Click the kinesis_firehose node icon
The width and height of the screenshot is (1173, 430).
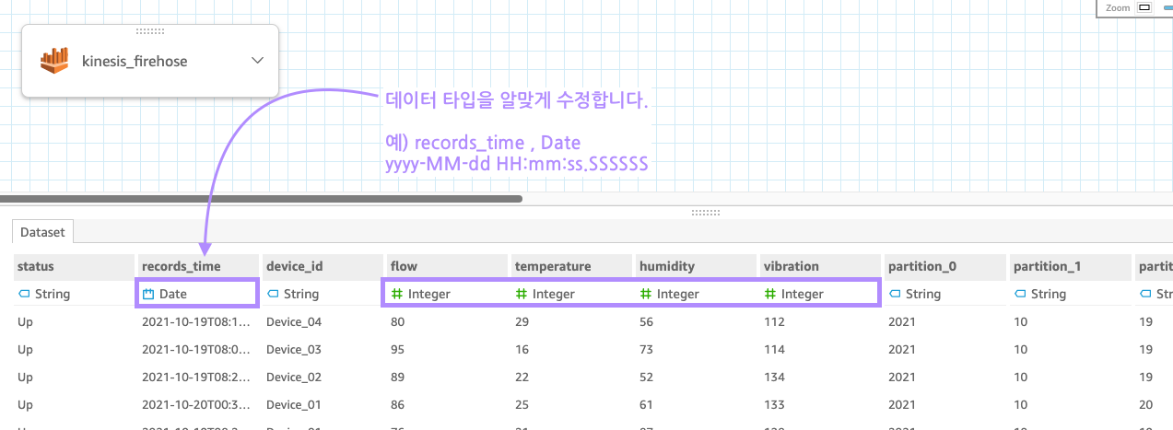tap(54, 61)
